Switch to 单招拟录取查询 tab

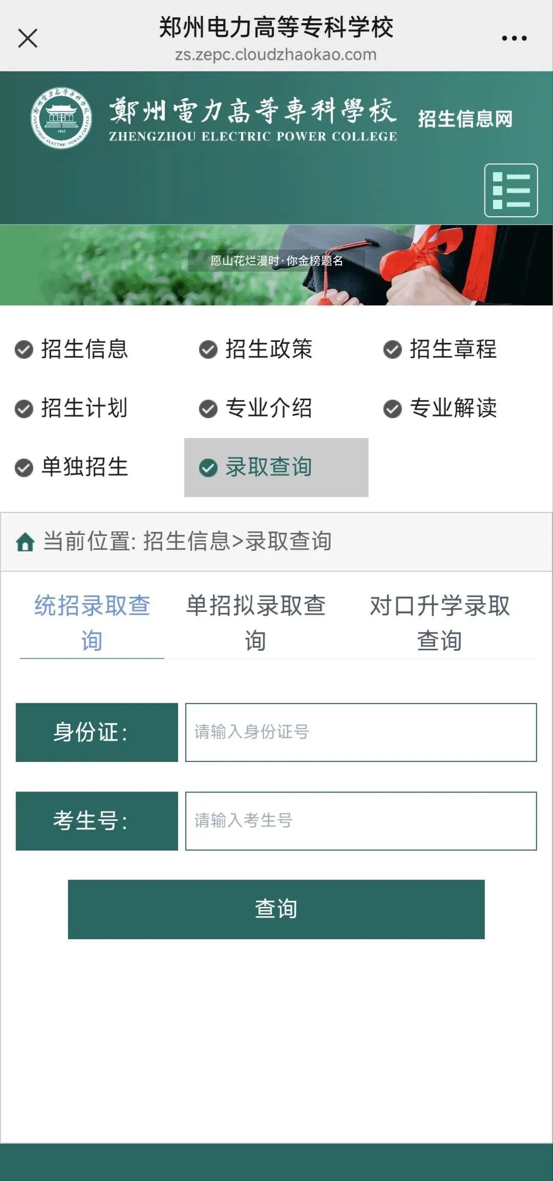[256, 623]
